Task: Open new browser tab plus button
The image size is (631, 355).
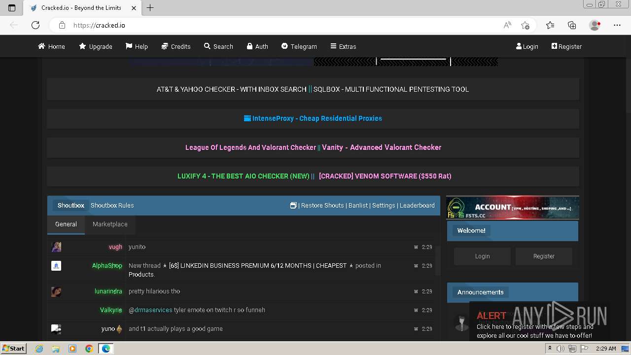Action: 150,7
